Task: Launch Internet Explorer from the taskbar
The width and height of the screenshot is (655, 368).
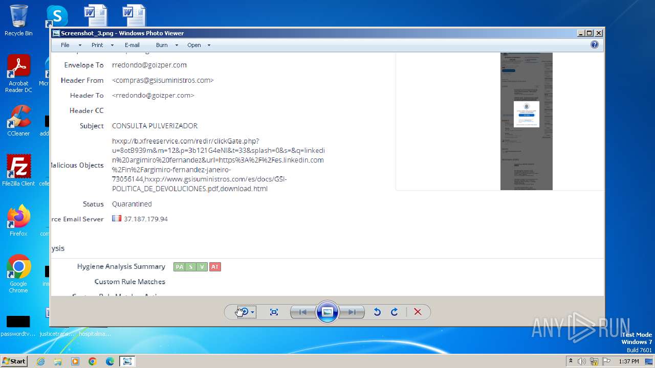Action: [40, 361]
